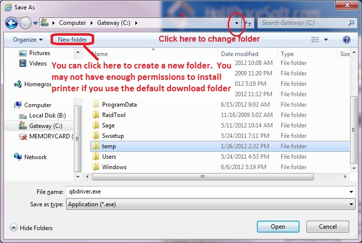Change the view with the views icon
The image size is (362, 243).
click(315, 40)
